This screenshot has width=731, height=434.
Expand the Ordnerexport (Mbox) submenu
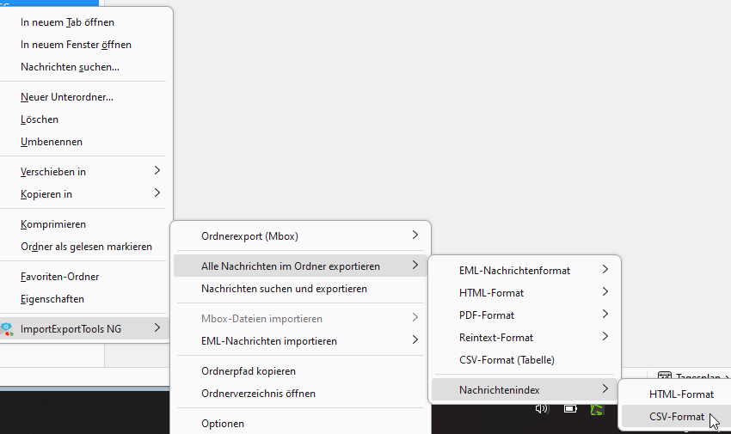415,235
